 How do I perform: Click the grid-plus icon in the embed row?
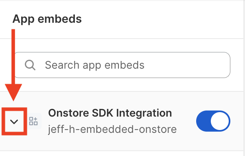(x=33, y=121)
